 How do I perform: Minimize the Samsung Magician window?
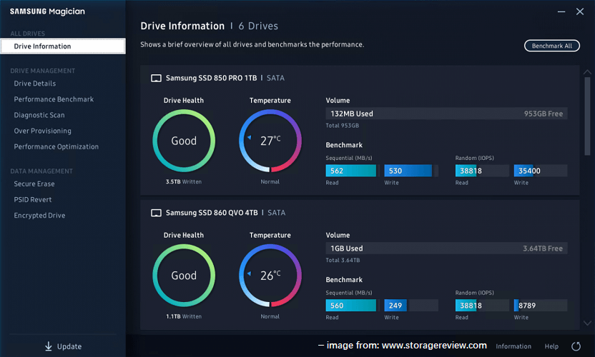pyautogui.click(x=561, y=11)
